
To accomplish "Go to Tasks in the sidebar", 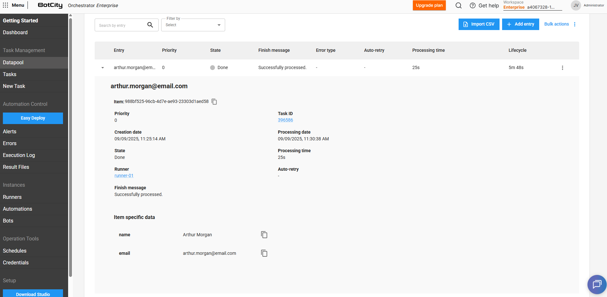I will click(x=10, y=74).
